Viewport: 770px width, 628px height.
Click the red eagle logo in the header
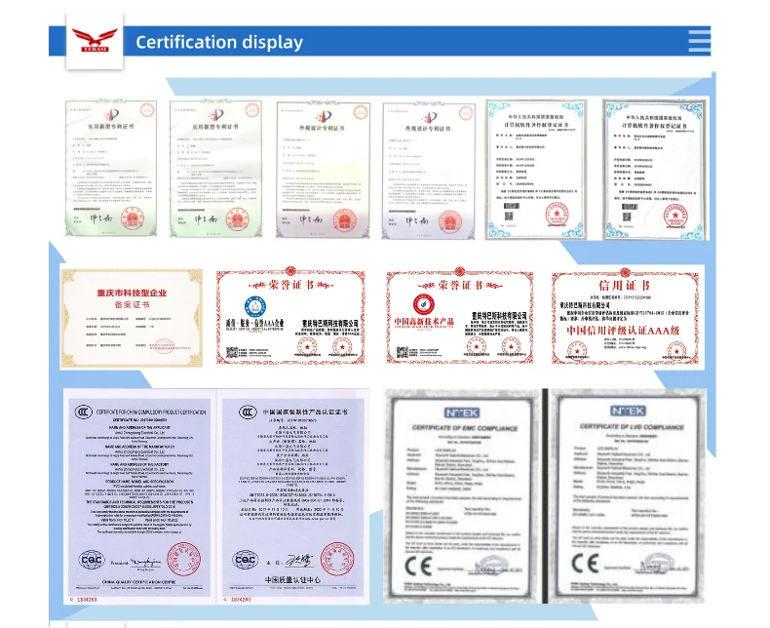(95, 40)
